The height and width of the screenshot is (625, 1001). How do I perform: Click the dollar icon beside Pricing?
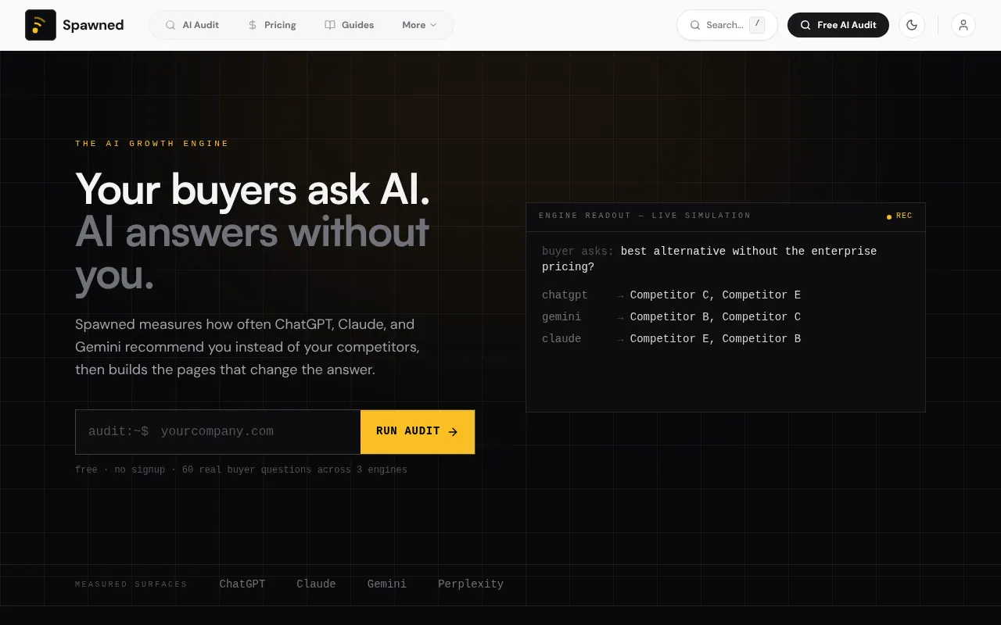[252, 25]
